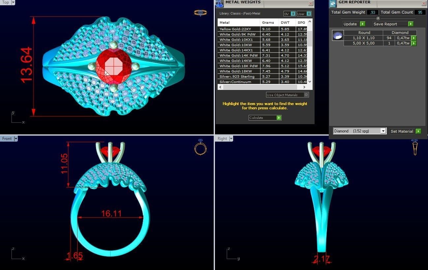The image size is (428, 270).
Task: Click the Gem Reporter panel icon
Action: coord(333,4)
